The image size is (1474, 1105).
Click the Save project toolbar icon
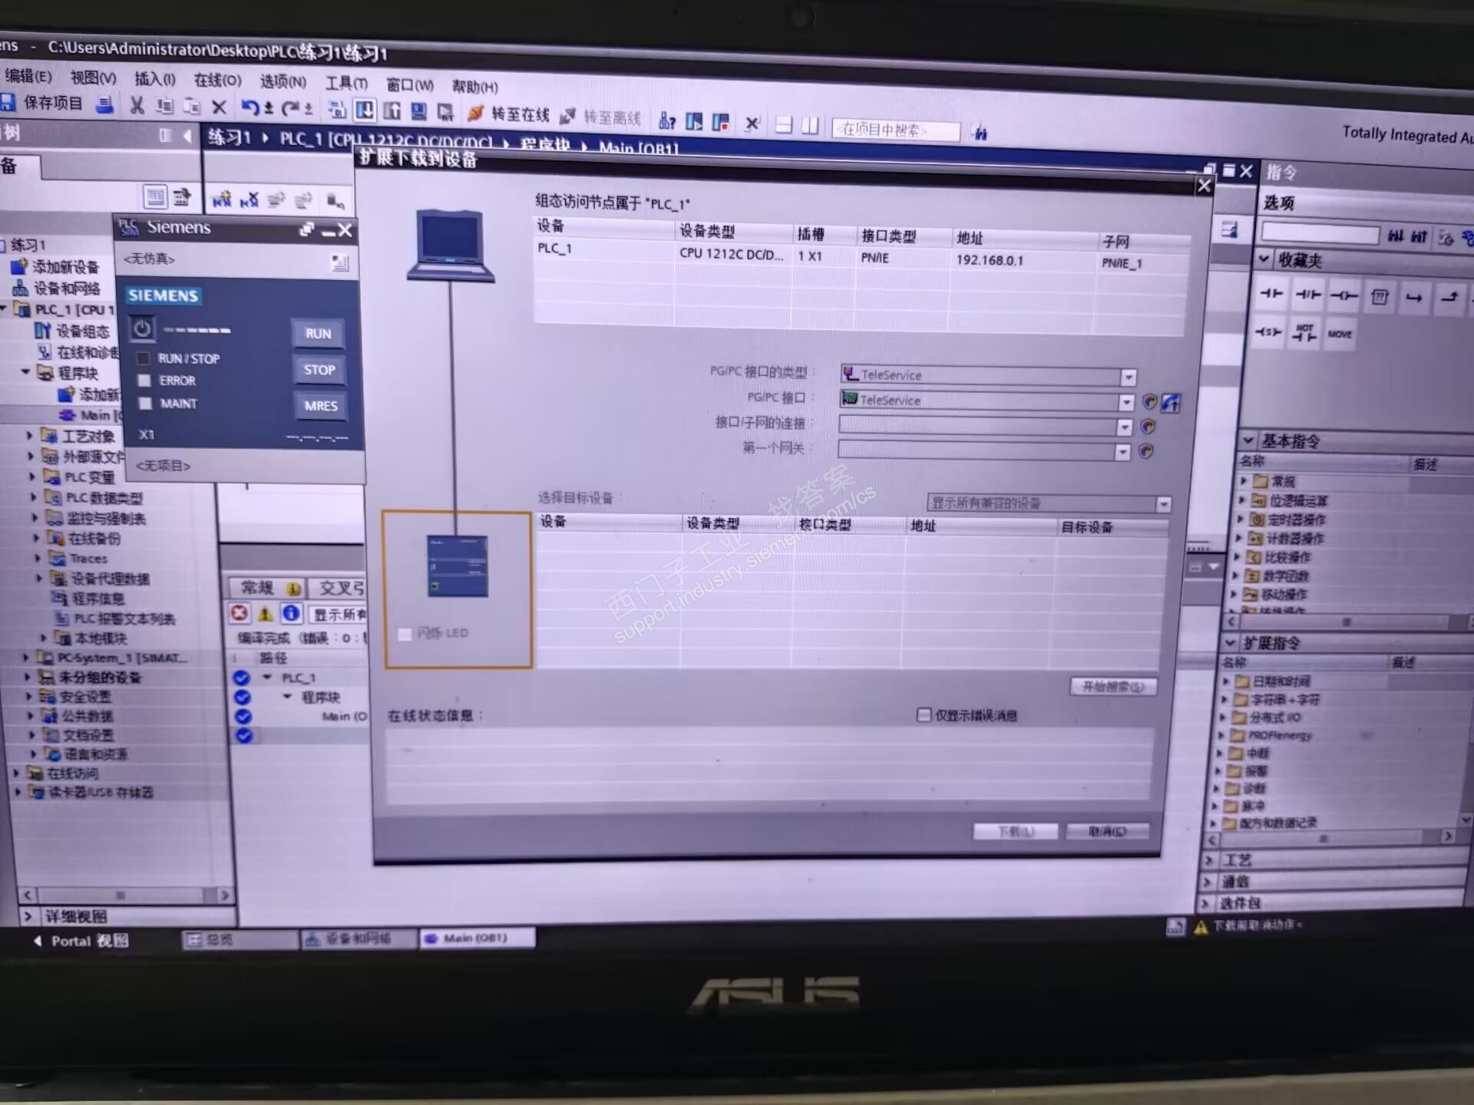coord(9,102)
